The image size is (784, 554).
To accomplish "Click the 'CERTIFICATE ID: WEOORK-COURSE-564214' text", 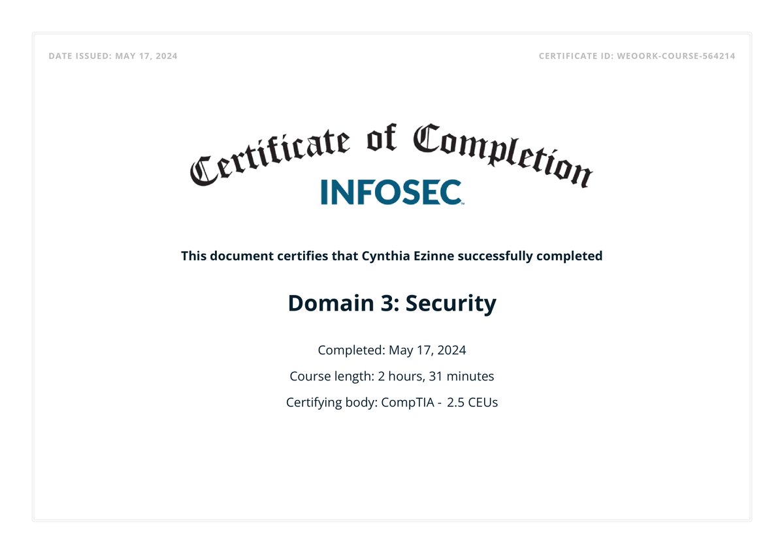I will point(637,56).
